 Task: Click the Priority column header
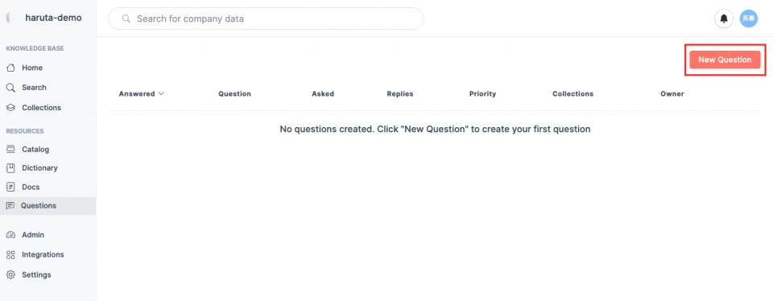pos(482,93)
